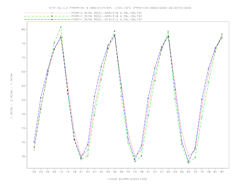Viewport: 242px width, 187px height.
Task: Click y-axis tick label 60
Action: (23, 86)
